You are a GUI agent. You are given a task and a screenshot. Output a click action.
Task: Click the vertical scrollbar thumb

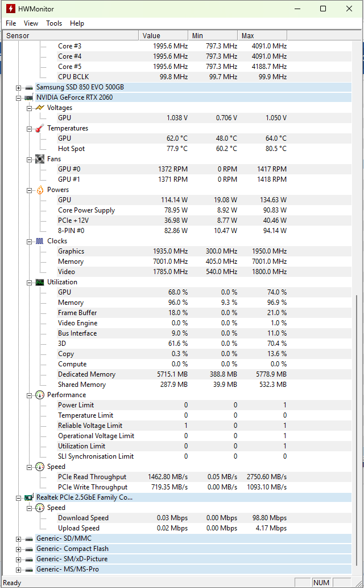pyautogui.click(x=357, y=433)
